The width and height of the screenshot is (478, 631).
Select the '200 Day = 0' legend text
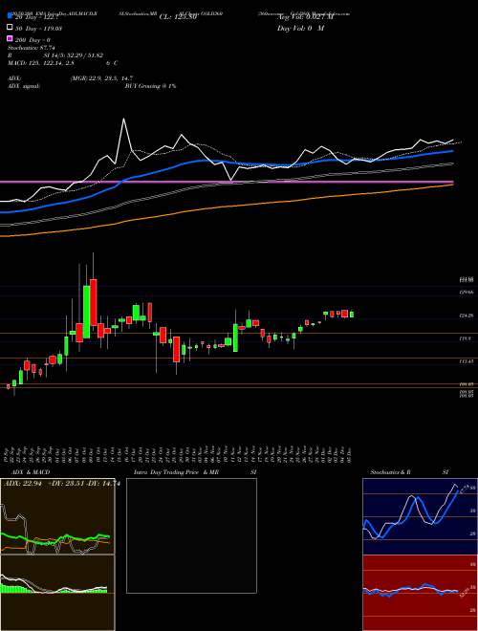coord(33,40)
